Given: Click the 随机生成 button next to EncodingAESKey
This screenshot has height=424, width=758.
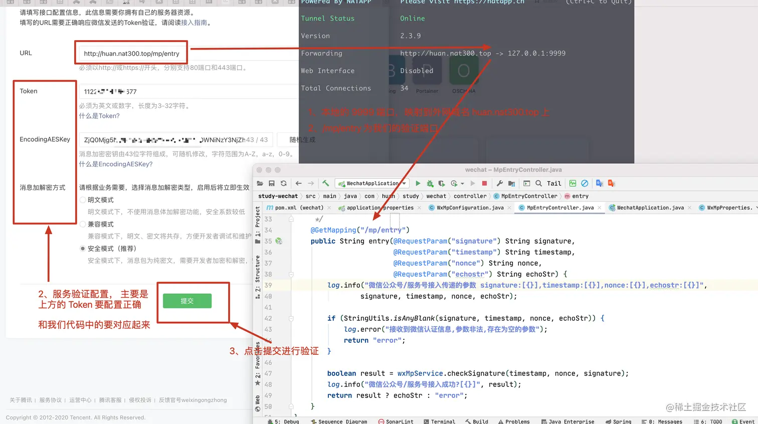Looking at the screenshot, I should [x=302, y=140].
